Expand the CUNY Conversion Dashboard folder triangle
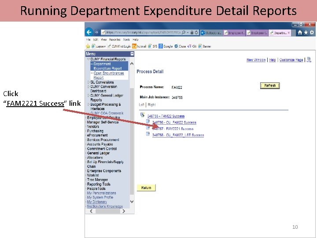This screenshot has height=238, width=317. tap(88, 87)
